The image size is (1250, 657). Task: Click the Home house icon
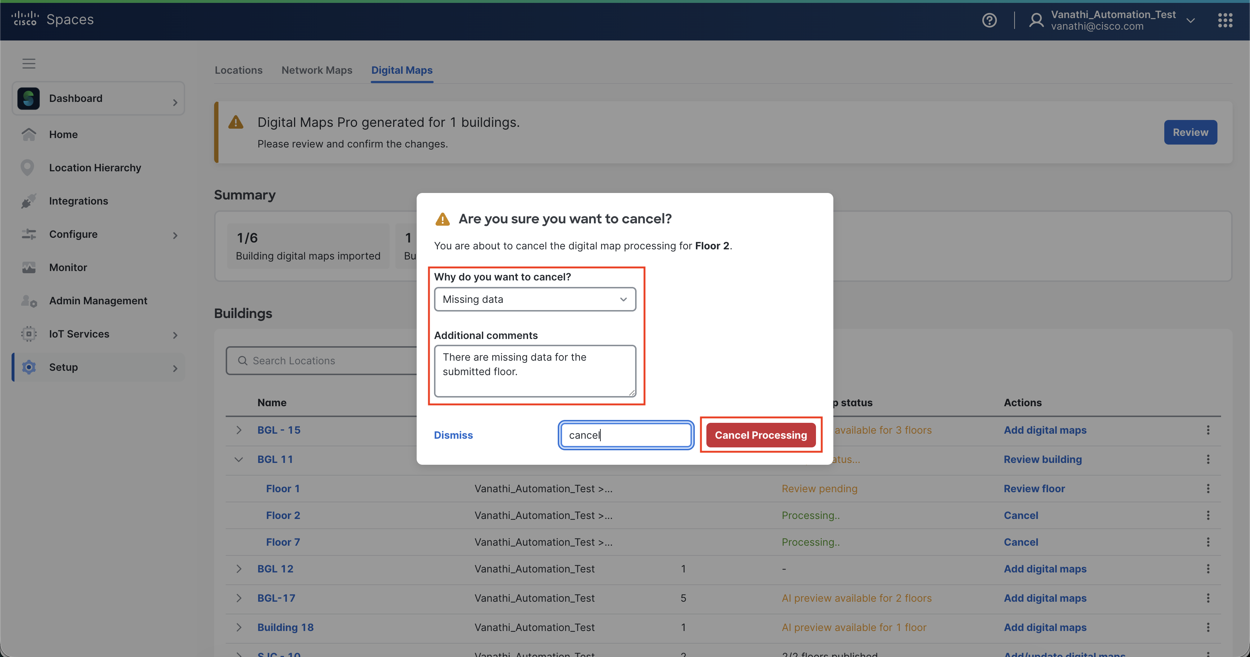29,134
